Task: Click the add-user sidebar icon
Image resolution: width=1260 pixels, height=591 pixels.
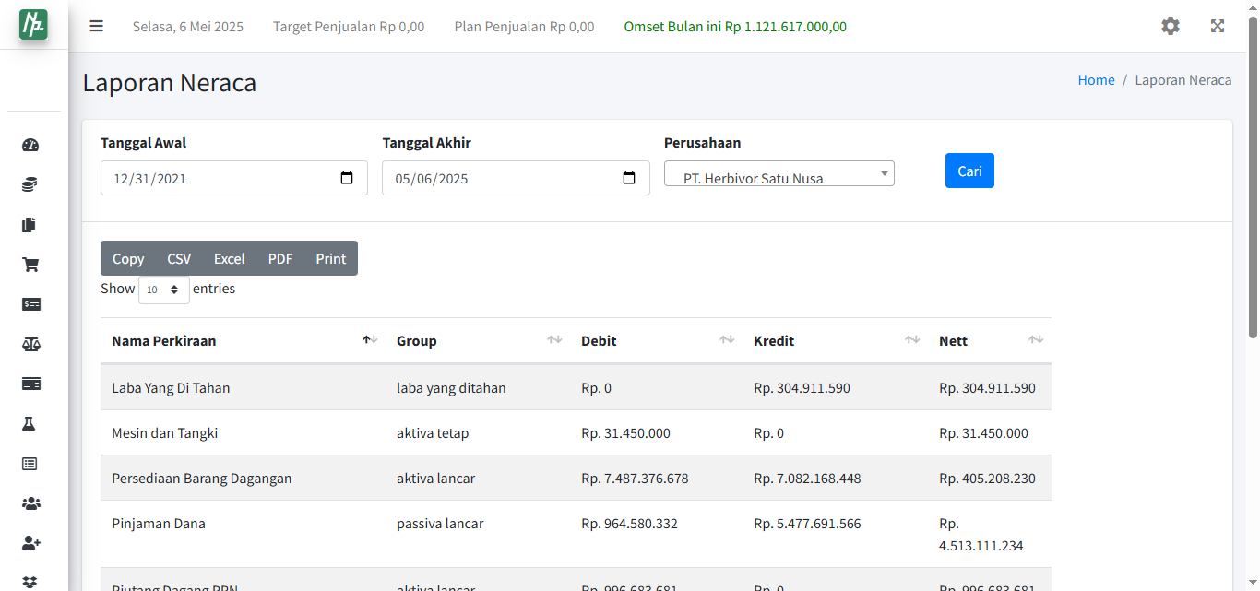Action: 30,543
